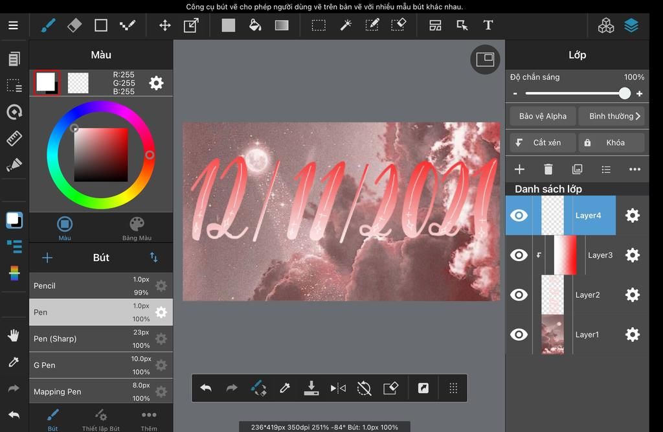This screenshot has height=432, width=663.
Task: Click the save icon in bottom canvas toolbar
Action: click(311, 388)
